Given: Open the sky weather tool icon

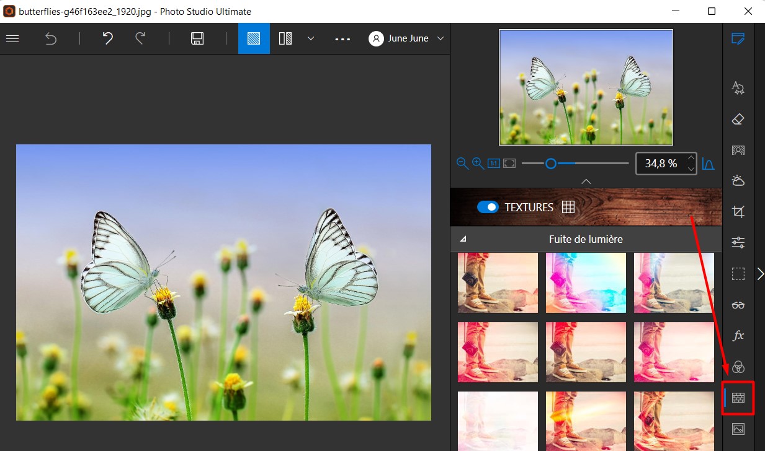Looking at the screenshot, I should click(x=738, y=181).
